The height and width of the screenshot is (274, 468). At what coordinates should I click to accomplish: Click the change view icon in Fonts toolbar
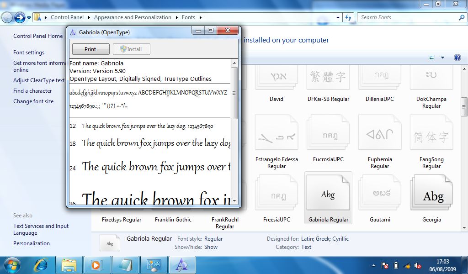pyautogui.click(x=432, y=58)
